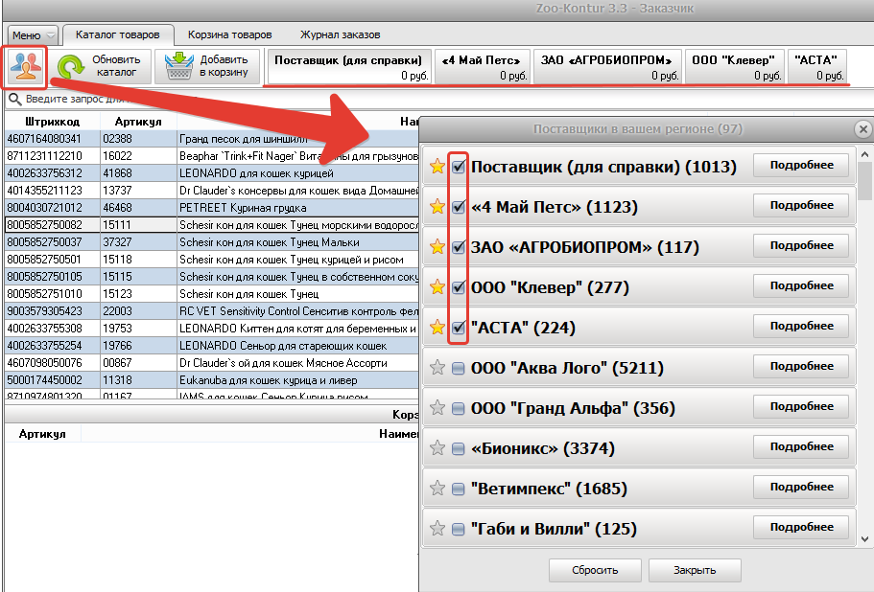
Task: Switch to Журнал заказов tab
Action: [340, 34]
